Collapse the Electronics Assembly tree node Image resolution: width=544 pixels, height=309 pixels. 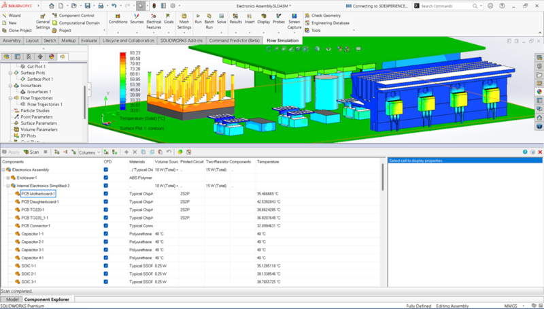click(x=4, y=169)
